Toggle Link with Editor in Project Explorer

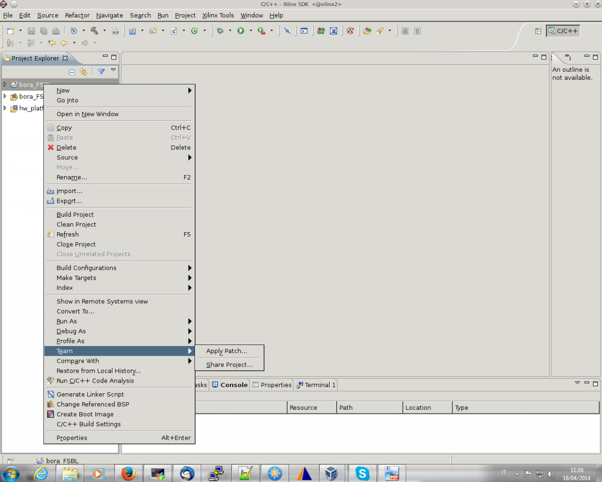(83, 71)
